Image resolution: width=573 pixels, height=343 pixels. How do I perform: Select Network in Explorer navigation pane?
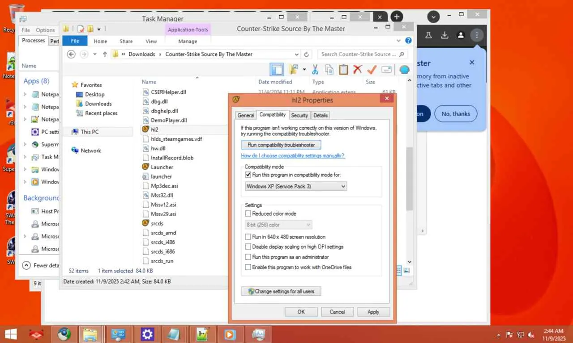point(91,151)
